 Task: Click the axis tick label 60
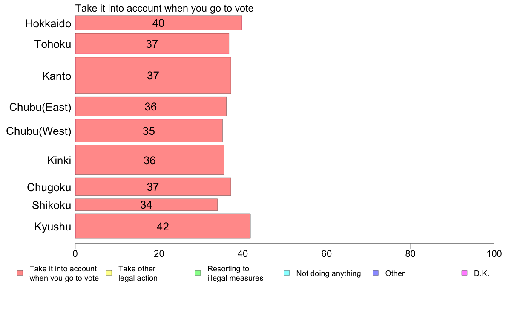pos(327,254)
